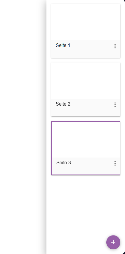Click the purple border of the selected Seite 3 card
This screenshot has height=254, width=125.
(x=86, y=121)
